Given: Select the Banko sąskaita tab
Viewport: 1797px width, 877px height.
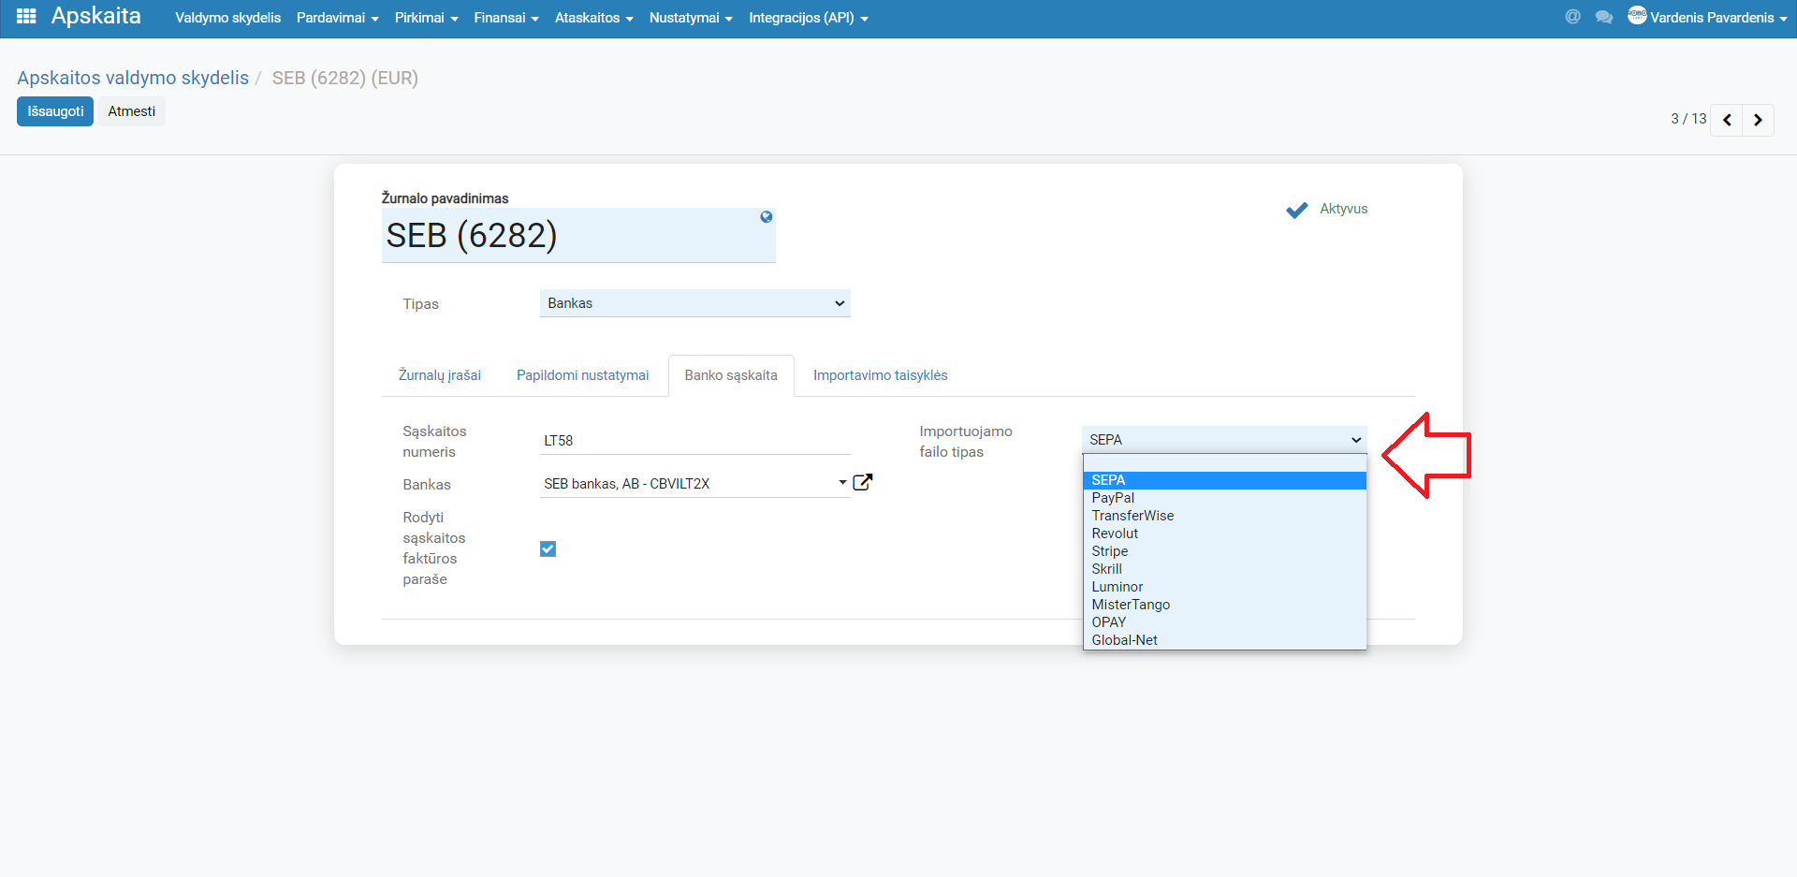Looking at the screenshot, I should tap(731, 375).
